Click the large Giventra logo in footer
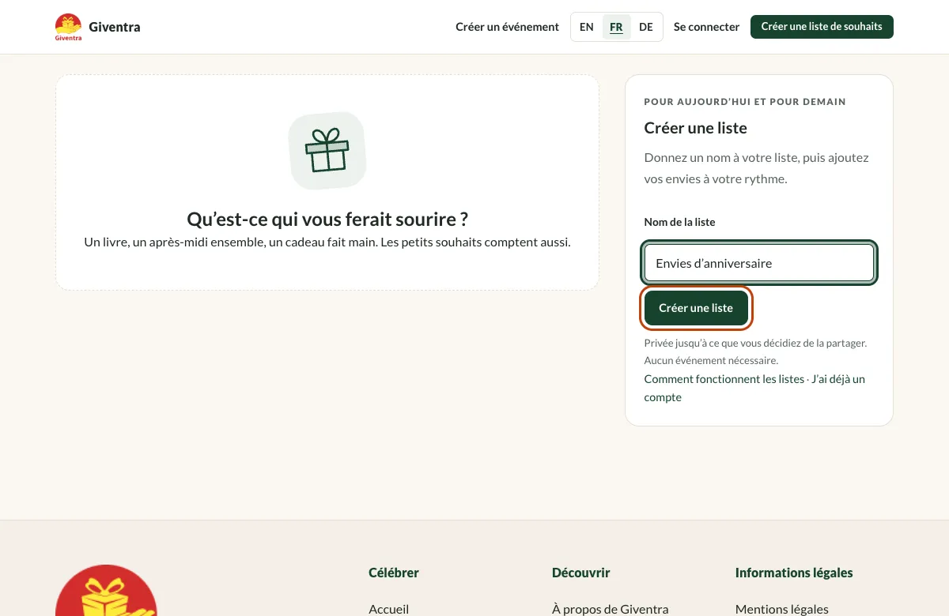The width and height of the screenshot is (949, 616). [x=106, y=591]
